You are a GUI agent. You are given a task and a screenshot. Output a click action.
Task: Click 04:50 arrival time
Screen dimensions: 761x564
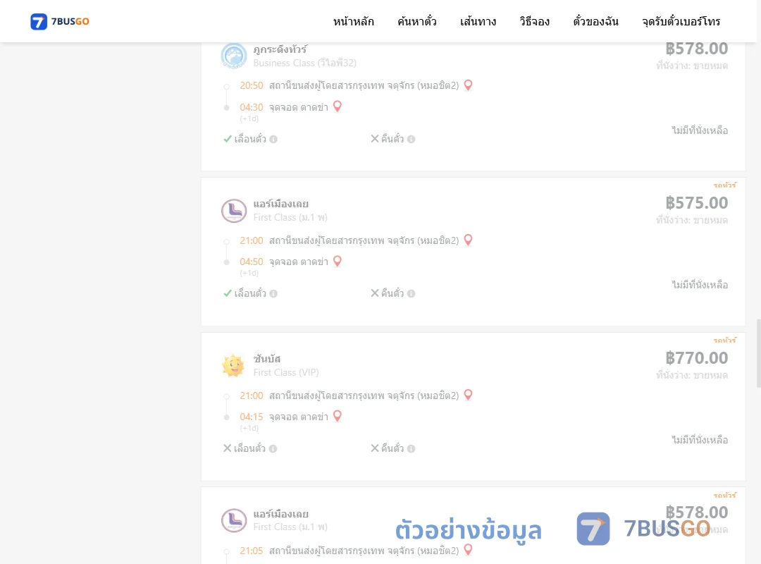(x=252, y=262)
